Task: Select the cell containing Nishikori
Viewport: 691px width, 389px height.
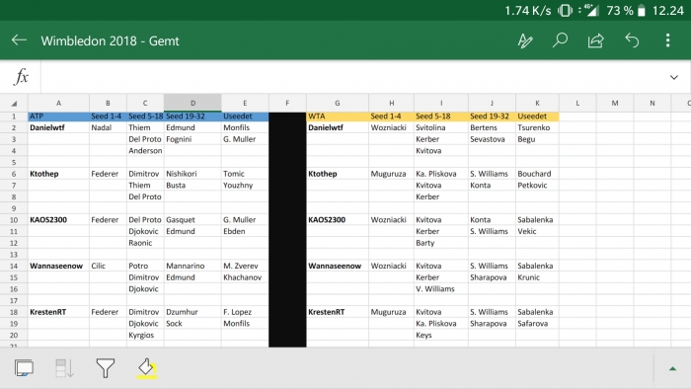Action: (x=192, y=174)
